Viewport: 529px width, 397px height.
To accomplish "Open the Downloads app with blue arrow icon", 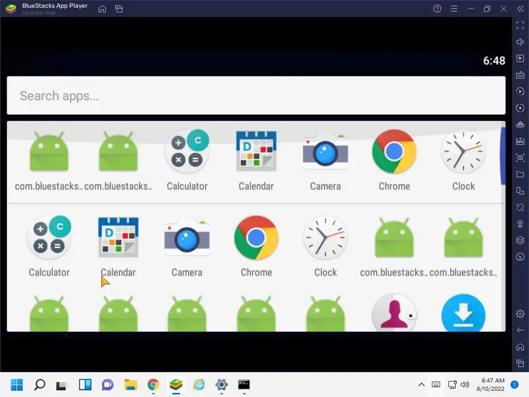I will (463, 313).
